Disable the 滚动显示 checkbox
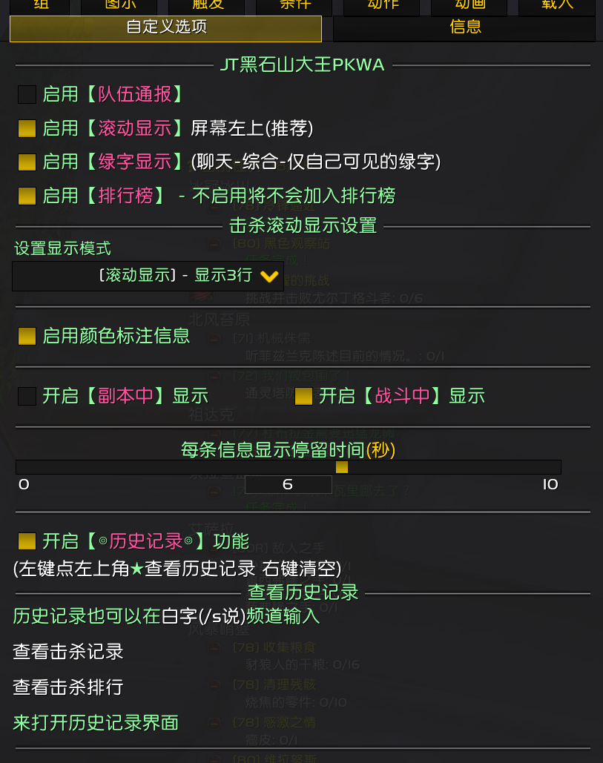This screenshot has height=763, width=603. (27, 128)
